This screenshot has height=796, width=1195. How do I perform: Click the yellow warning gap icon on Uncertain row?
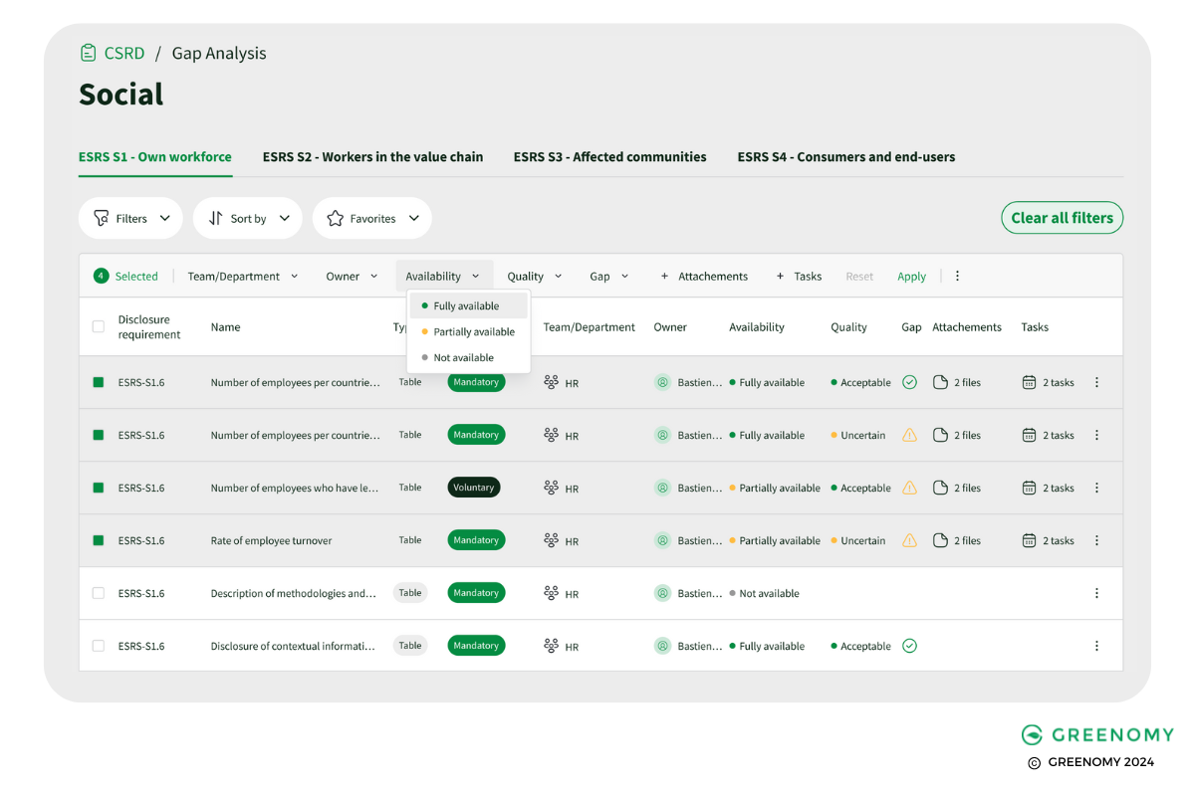tap(909, 435)
